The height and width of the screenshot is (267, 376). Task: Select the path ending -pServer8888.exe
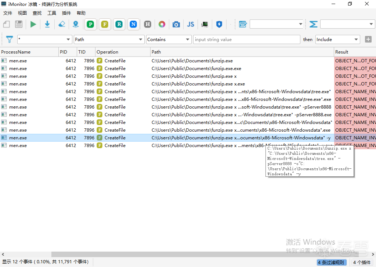(x=242, y=115)
